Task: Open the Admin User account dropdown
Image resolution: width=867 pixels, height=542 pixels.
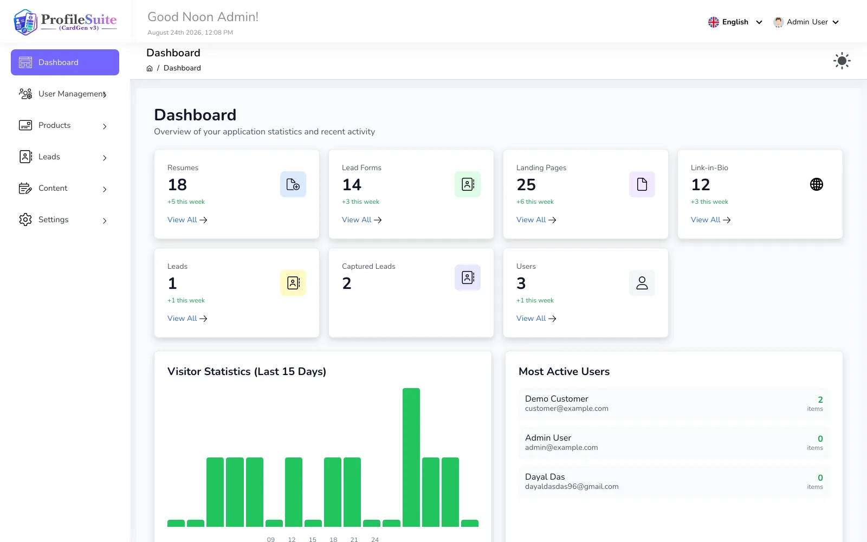Action: click(x=806, y=22)
